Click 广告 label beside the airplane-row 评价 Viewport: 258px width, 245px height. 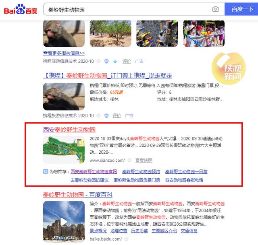[139, 62]
